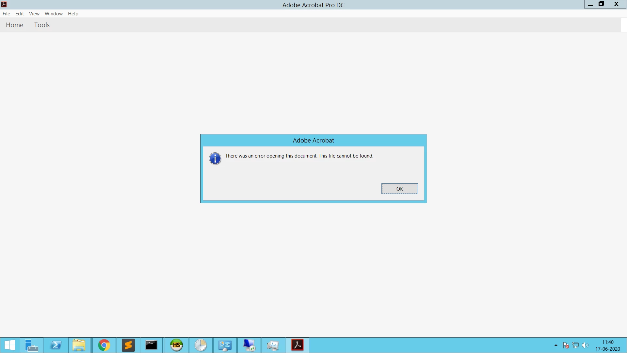The height and width of the screenshot is (353, 627).
Task: Open the green HS application icon
Action: pos(177,345)
